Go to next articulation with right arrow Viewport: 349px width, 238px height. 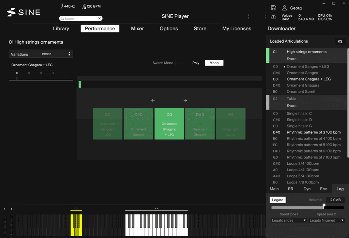point(185,100)
